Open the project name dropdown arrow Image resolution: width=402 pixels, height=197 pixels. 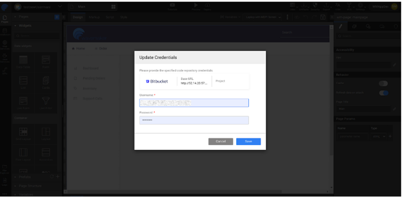click(x=60, y=7)
